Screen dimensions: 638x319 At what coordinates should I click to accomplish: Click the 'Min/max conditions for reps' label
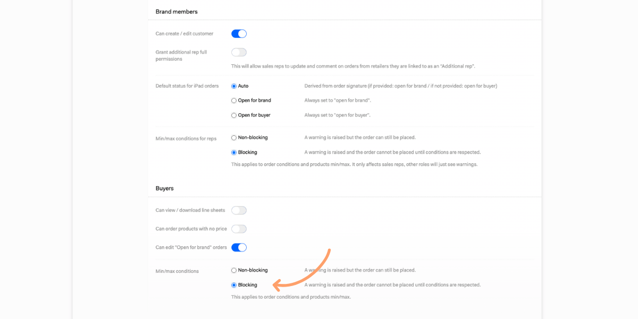[x=186, y=139]
